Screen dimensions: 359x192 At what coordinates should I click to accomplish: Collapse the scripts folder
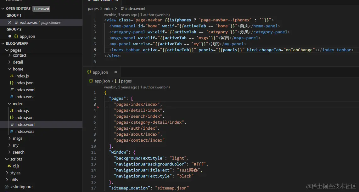[7, 159]
